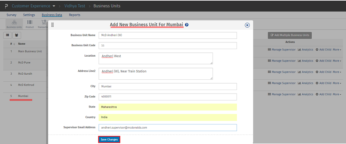Expand Customer Experience product dropdown
The height and width of the screenshot is (144, 346).
54,6
